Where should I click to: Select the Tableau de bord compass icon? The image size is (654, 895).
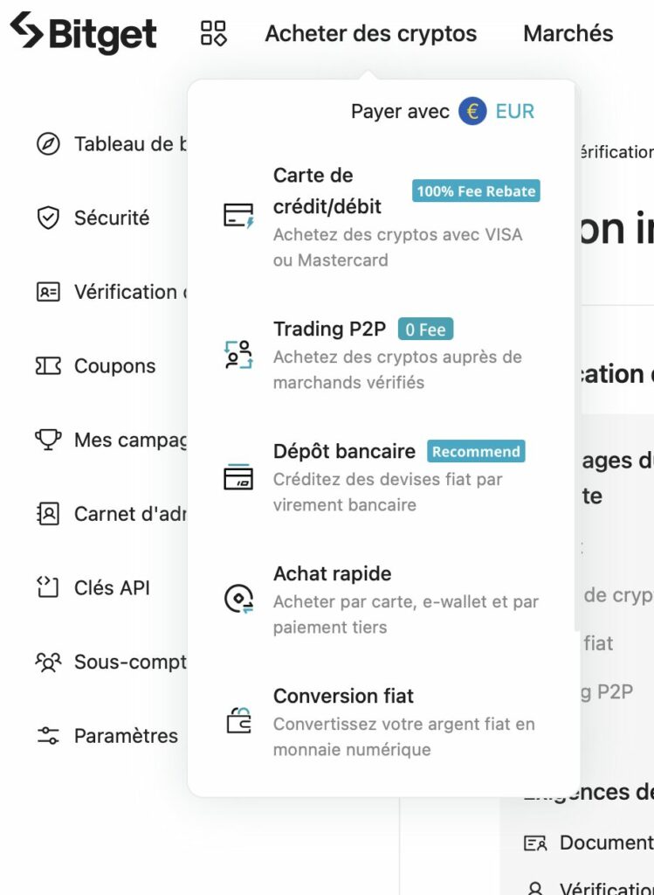(46, 143)
